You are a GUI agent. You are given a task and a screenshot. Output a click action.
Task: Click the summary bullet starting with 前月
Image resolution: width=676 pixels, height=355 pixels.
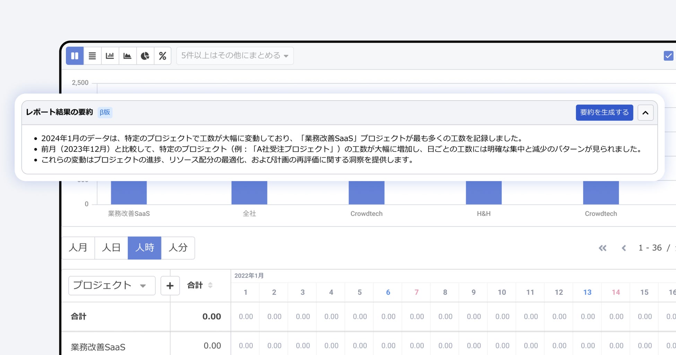click(x=342, y=149)
